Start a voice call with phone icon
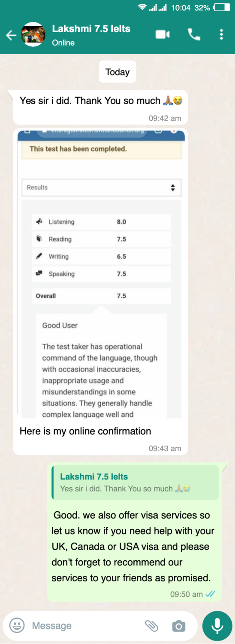 [194, 34]
